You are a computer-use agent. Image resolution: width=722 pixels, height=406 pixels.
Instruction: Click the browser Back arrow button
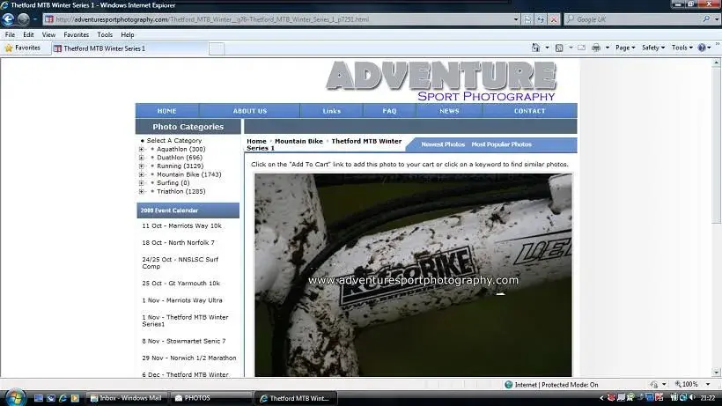(8, 18)
